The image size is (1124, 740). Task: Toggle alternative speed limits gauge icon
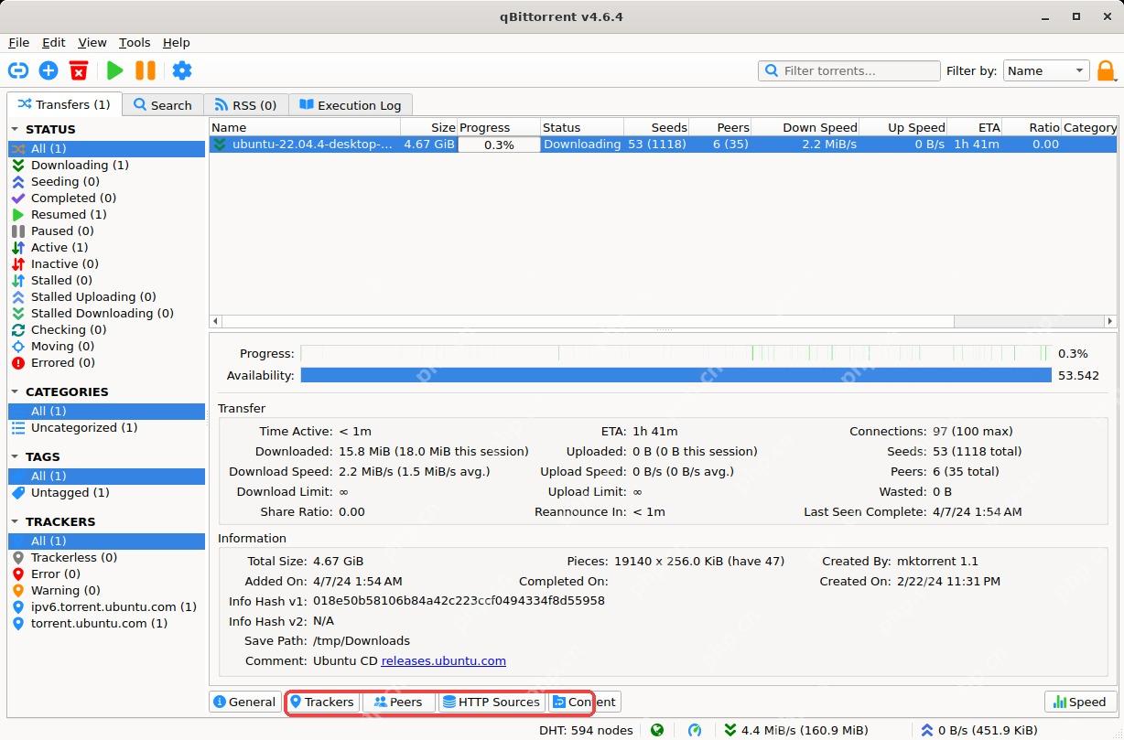click(695, 730)
